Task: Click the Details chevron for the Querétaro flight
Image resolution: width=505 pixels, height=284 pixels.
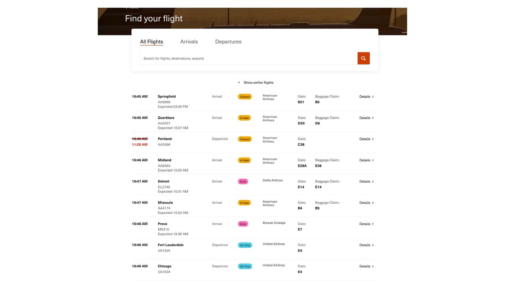Action: pos(372,118)
